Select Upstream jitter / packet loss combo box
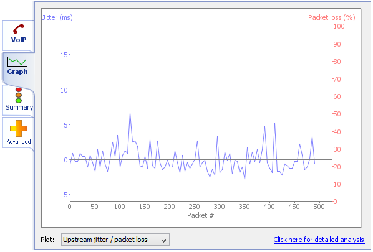Screen dimensions: 373x252 click(115, 240)
